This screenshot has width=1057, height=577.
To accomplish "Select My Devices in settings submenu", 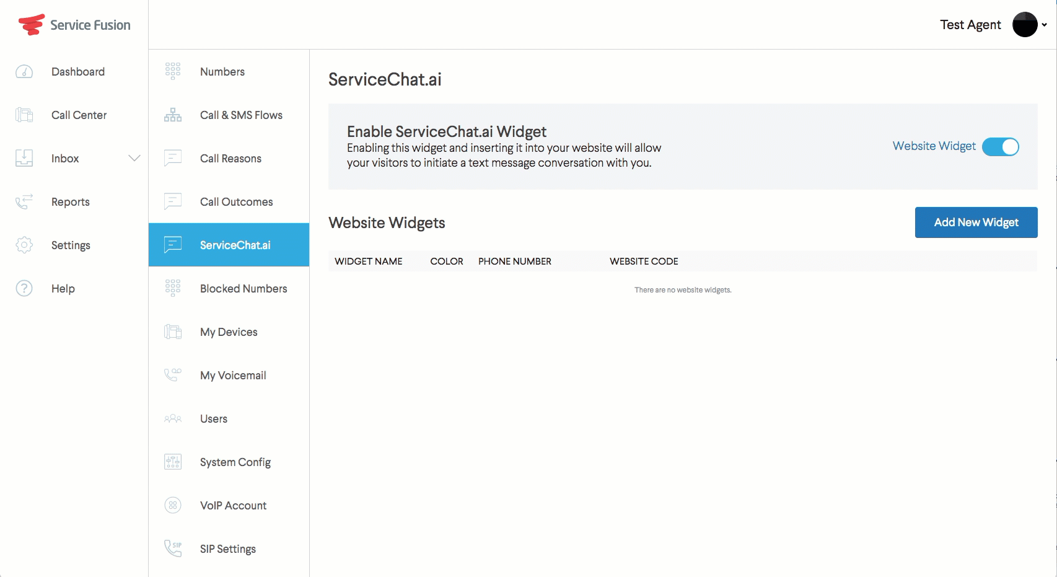I will [x=229, y=332].
